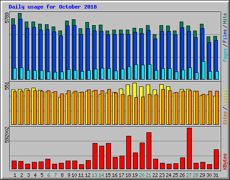Click the green weekend day 7 label

[55, 175]
